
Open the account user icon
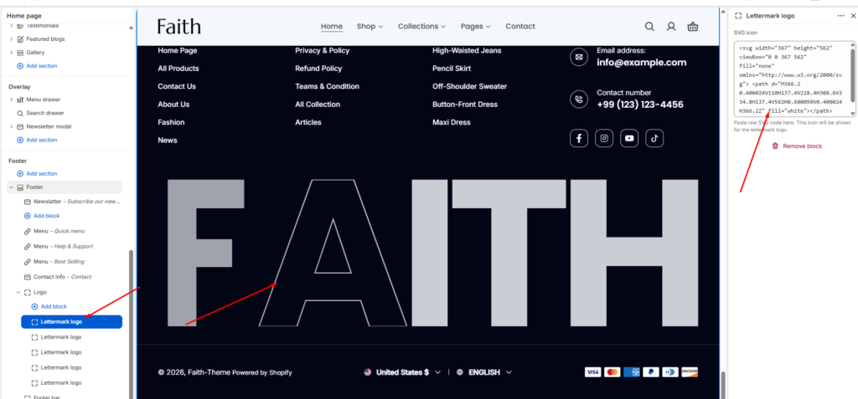click(671, 26)
